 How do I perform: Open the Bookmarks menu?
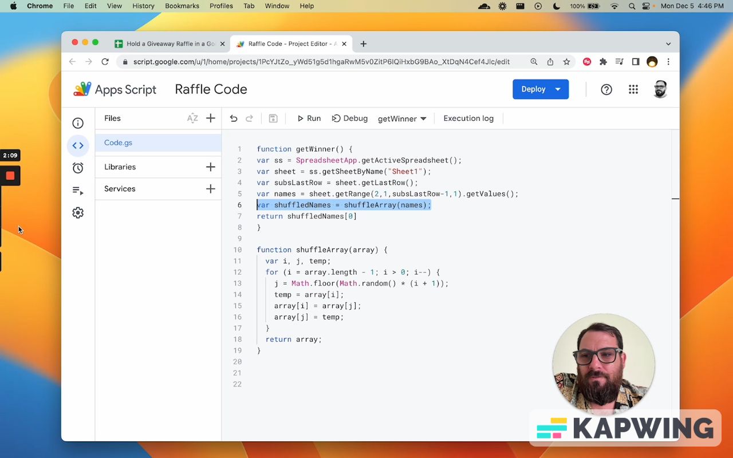click(x=182, y=6)
